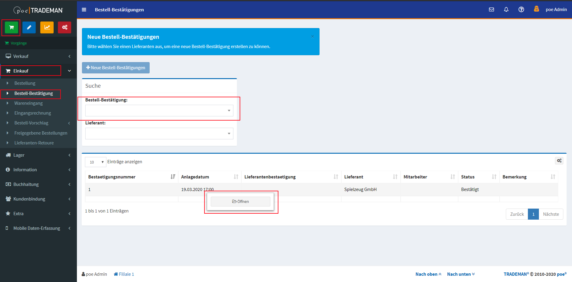
Task: Expand the Verkauf sidebar menu
Action: [x=38, y=56]
